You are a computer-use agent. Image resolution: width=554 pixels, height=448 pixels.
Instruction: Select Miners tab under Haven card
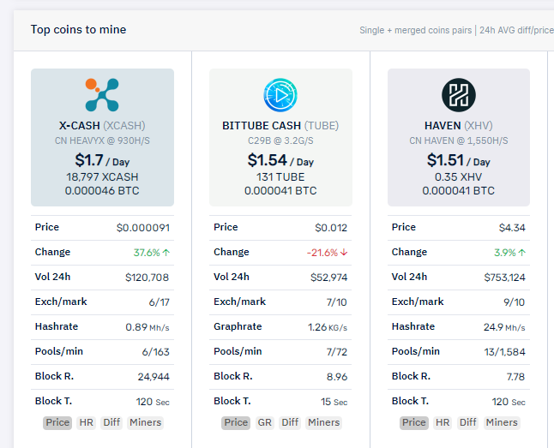[x=502, y=422]
